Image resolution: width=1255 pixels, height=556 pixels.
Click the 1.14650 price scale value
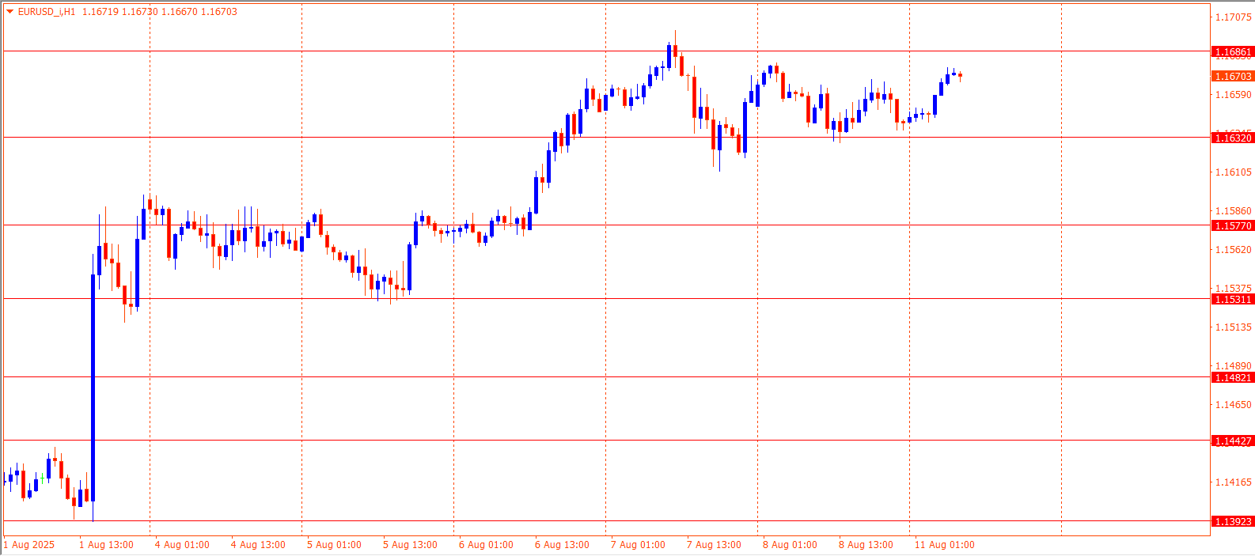pyautogui.click(x=1234, y=404)
